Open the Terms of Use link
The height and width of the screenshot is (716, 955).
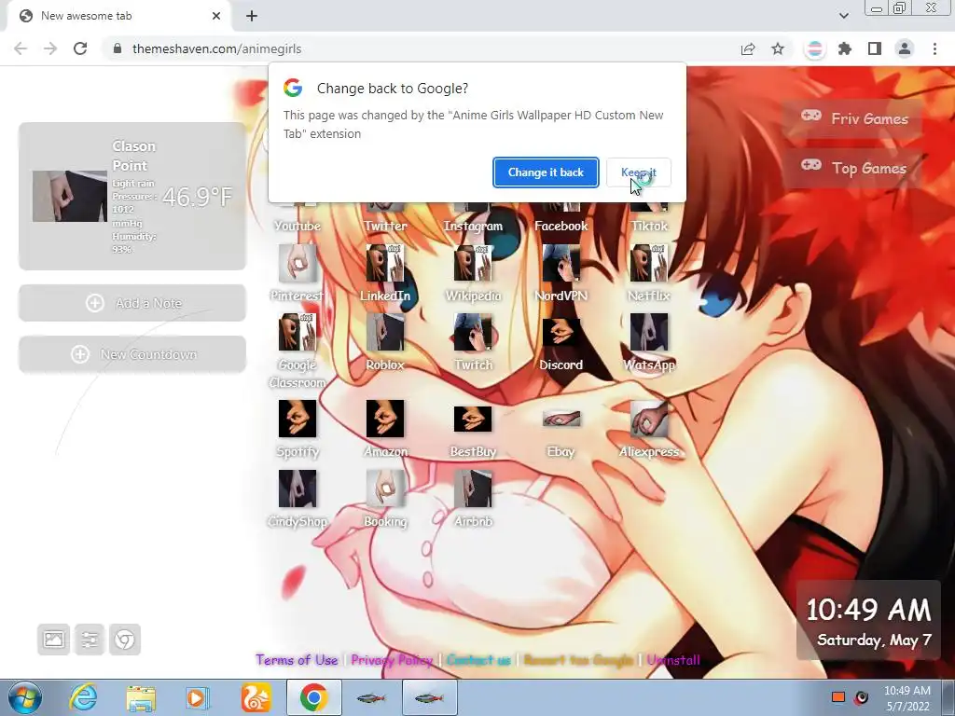tap(297, 660)
